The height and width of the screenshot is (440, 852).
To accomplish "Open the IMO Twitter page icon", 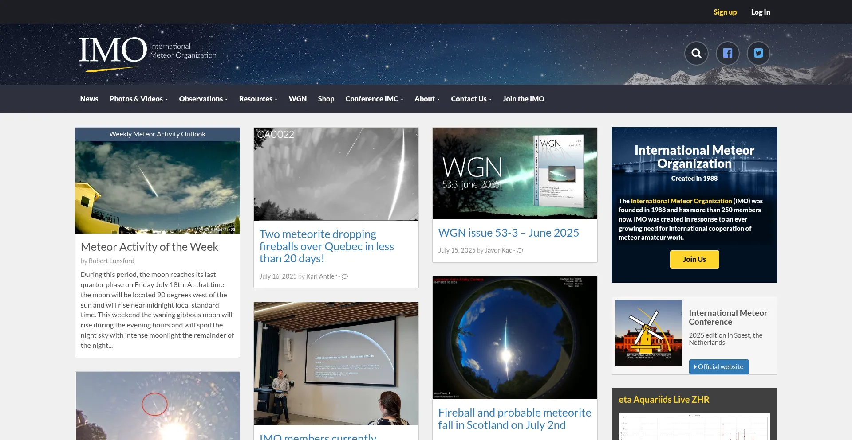I will pos(758,54).
